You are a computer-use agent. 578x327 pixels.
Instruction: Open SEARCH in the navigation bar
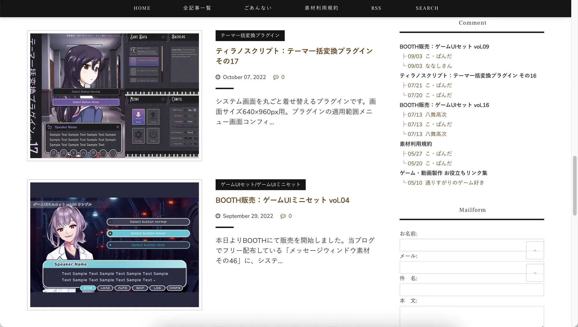pos(427,8)
